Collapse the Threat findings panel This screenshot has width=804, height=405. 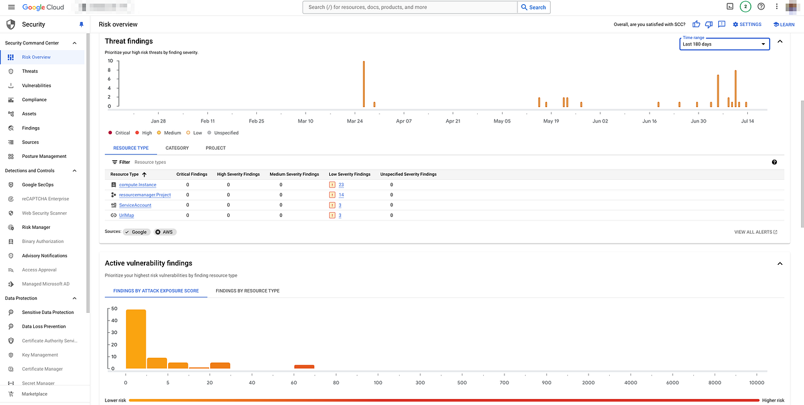tap(780, 41)
